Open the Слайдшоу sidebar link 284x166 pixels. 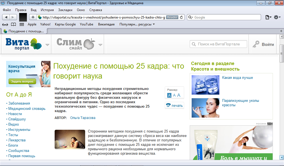17,119
